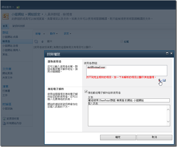Open the Recycle Bin (資源回收筒) icon
Viewport: 177px width, 147px height.
[4, 119]
